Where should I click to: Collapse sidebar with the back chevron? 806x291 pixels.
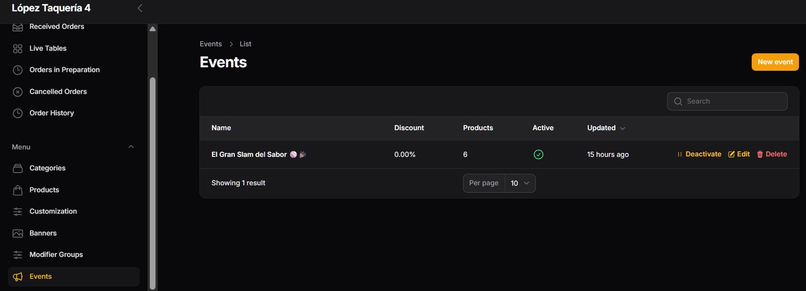[139, 8]
